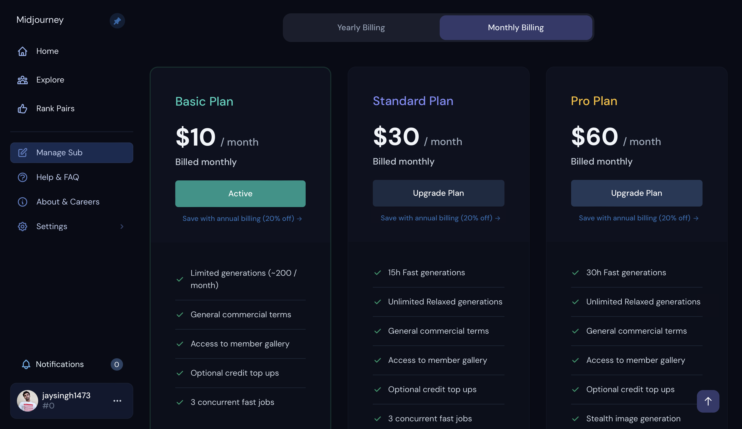Click the Manage Sub icon in sidebar
Screen dimensions: 742x429
coord(23,152)
